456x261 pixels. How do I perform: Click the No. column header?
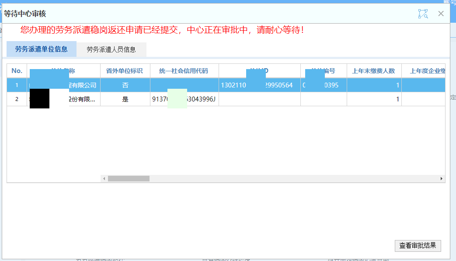point(17,71)
